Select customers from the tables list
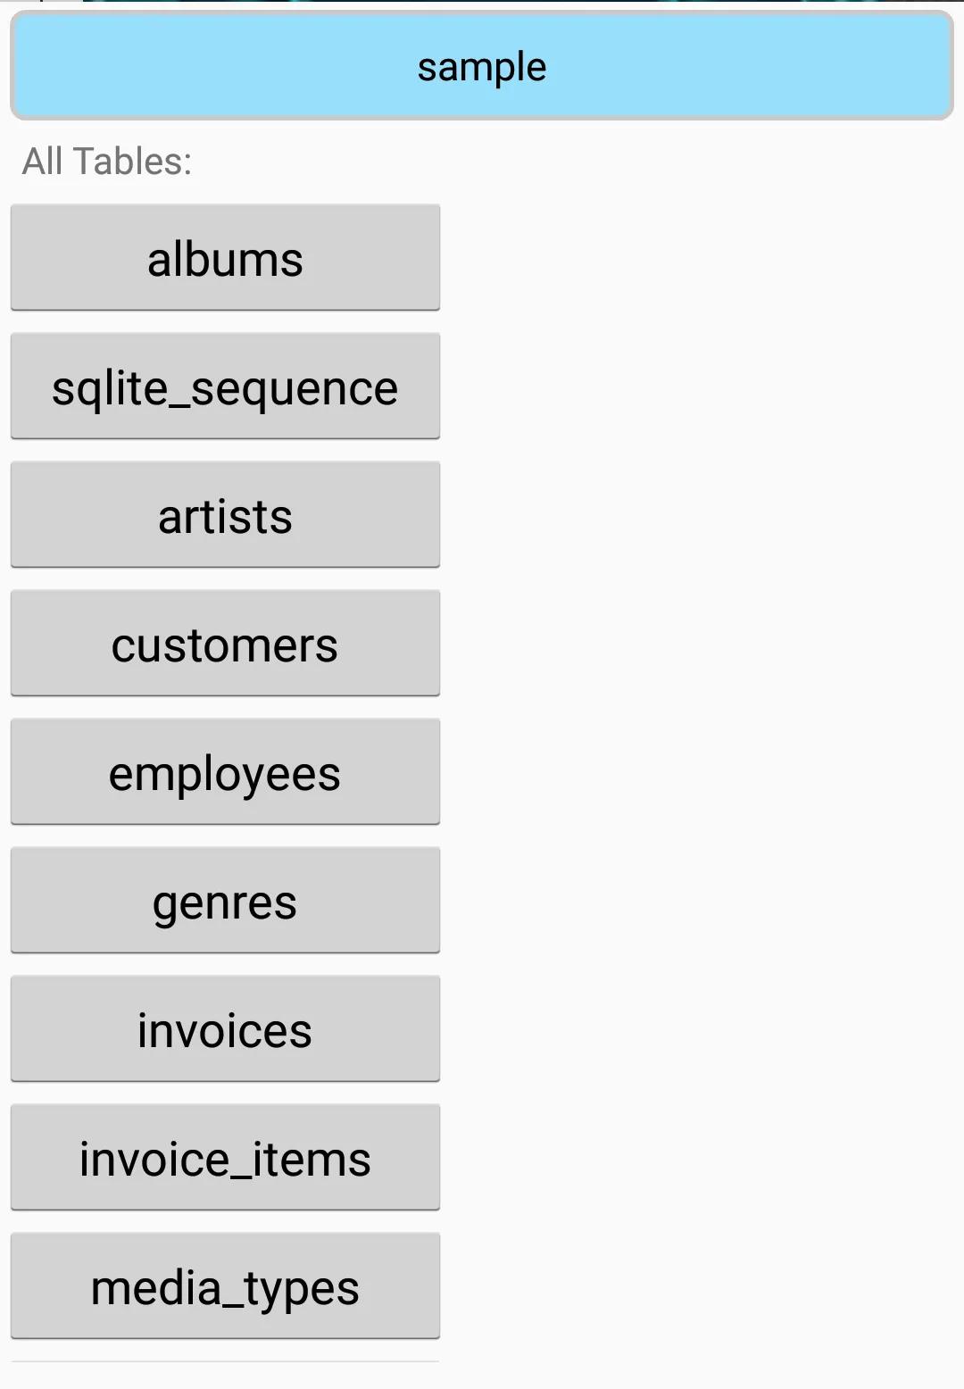The height and width of the screenshot is (1389, 964). pyautogui.click(x=225, y=644)
